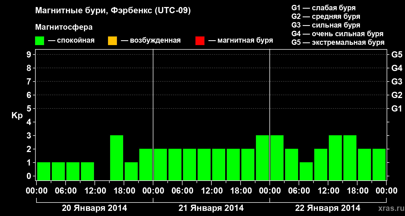Click the 'G2' right axis label
This screenshot has width=405, height=216.
coord(397,95)
